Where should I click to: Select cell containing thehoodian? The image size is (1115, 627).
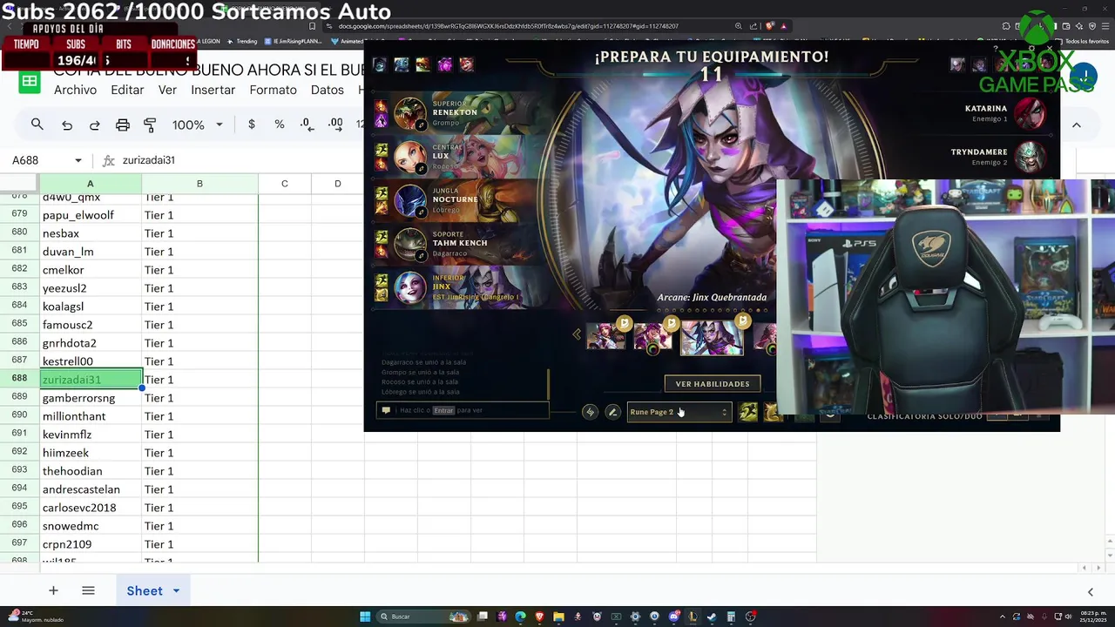click(x=91, y=471)
